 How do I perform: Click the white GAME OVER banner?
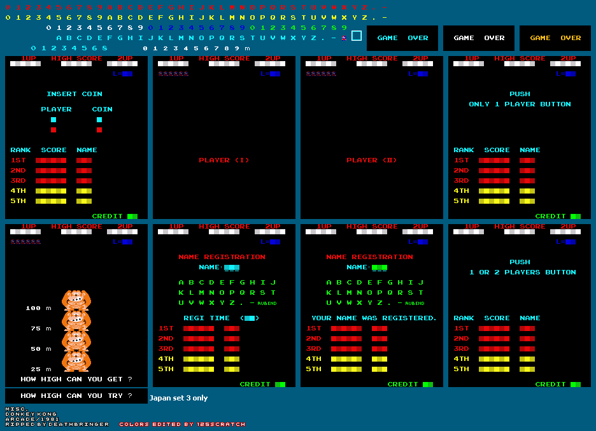pos(479,38)
